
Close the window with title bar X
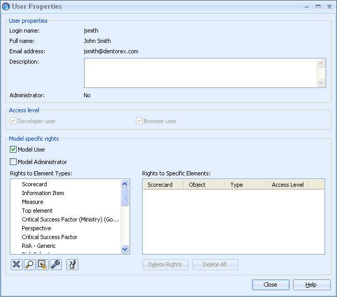[x=329, y=7]
